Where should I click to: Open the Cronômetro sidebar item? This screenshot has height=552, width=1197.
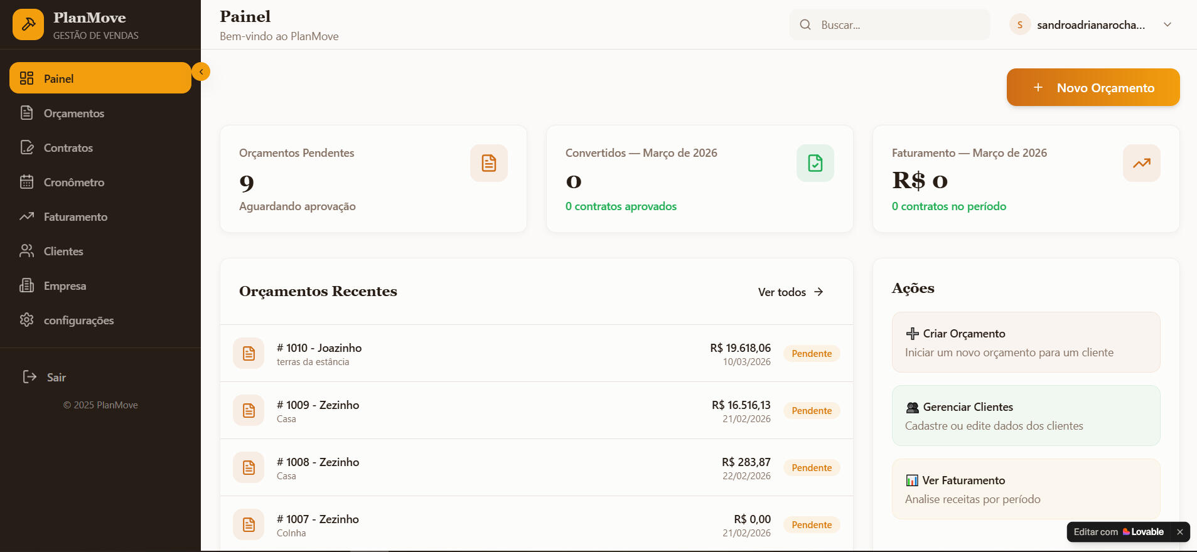coord(73,183)
